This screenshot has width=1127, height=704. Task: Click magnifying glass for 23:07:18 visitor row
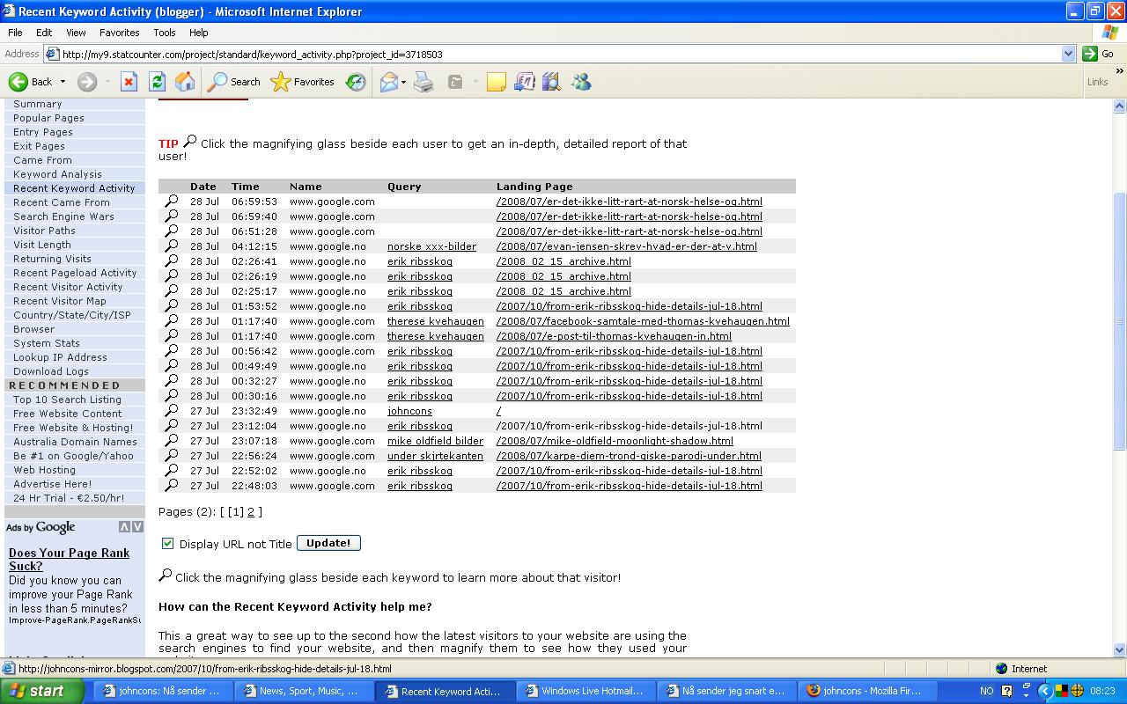(x=171, y=440)
